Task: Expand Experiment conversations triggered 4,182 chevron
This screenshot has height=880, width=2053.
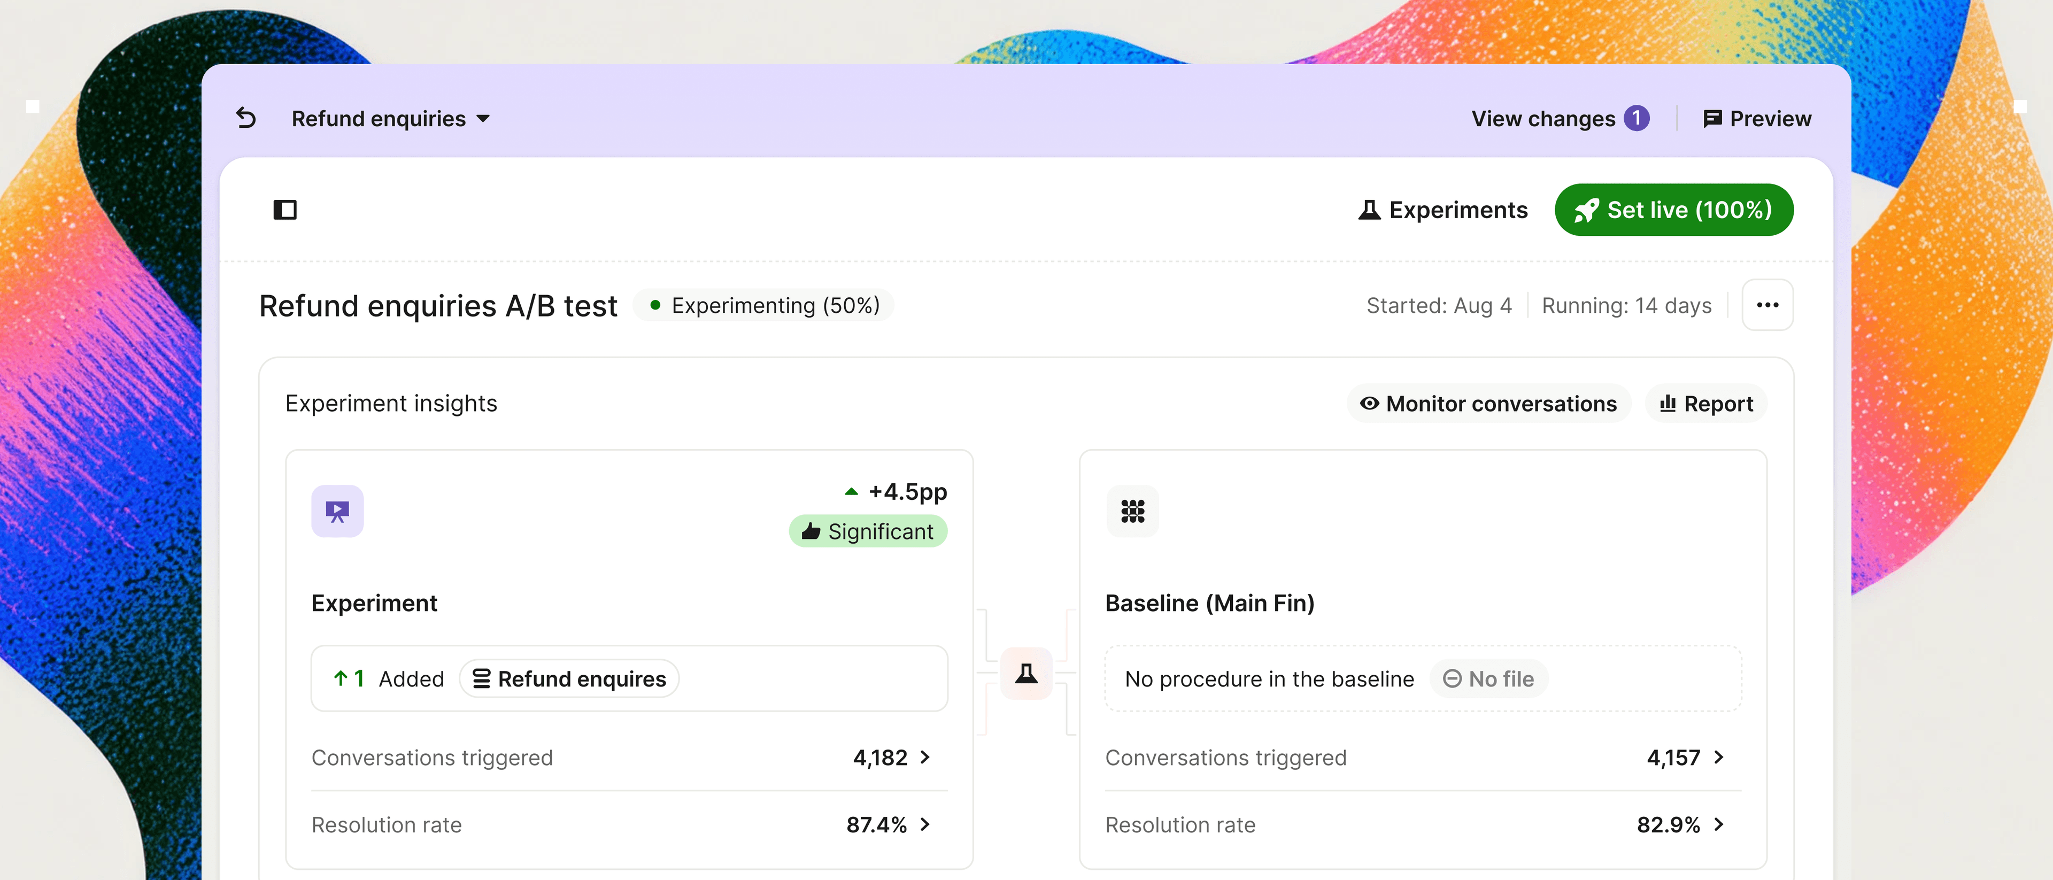Action: (924, 757)
